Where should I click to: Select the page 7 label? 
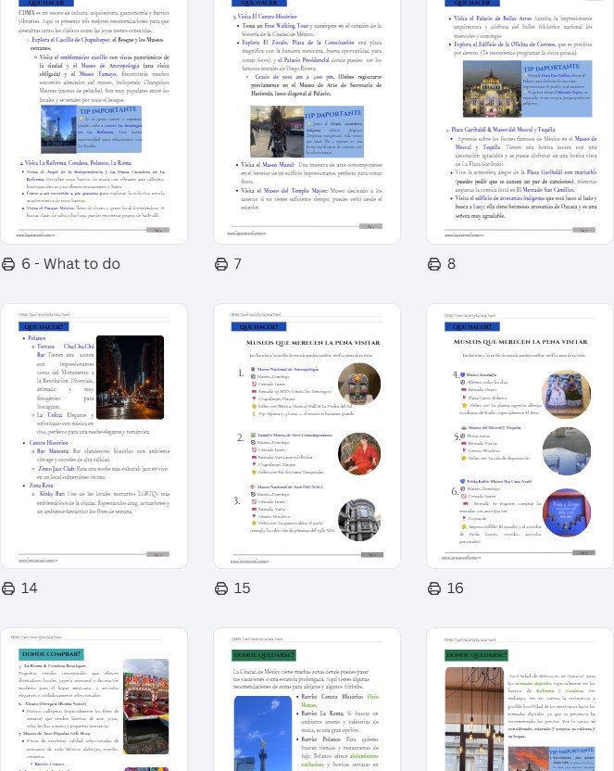click(238, 264)
